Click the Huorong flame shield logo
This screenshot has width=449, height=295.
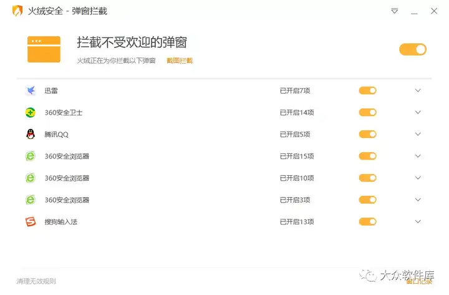17,11
